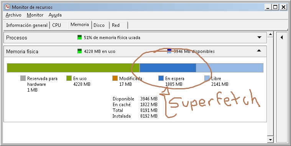Click the Instalada '8192 MB' value
Image resolution: width=291 pixels, height=146 pixels.
(149, 116)
